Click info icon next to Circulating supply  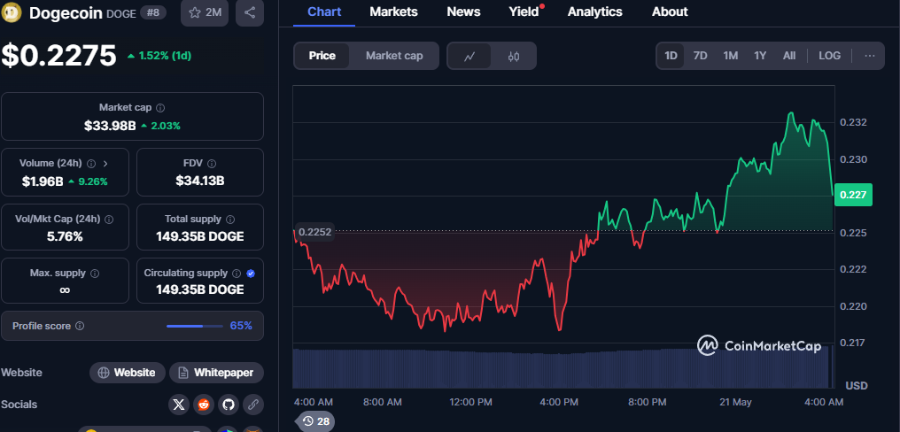[x=237, y=273]
